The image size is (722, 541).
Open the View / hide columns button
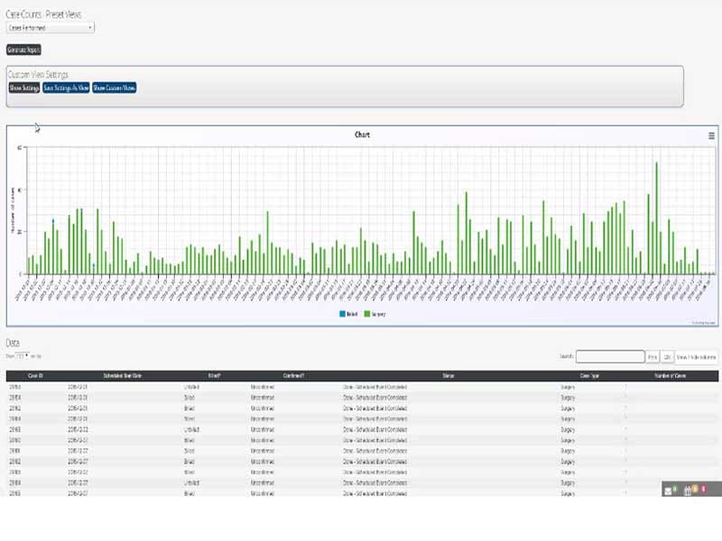[696, 357]
